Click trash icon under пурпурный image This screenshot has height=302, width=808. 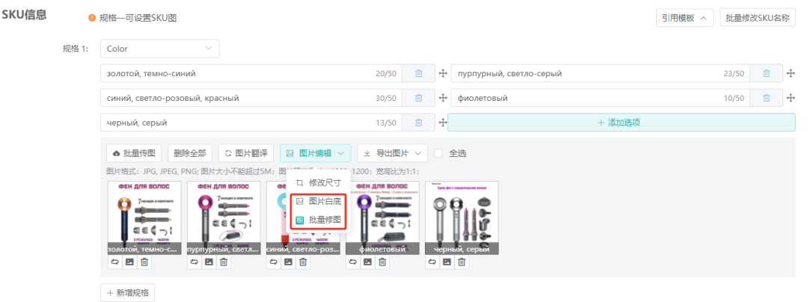224,262
